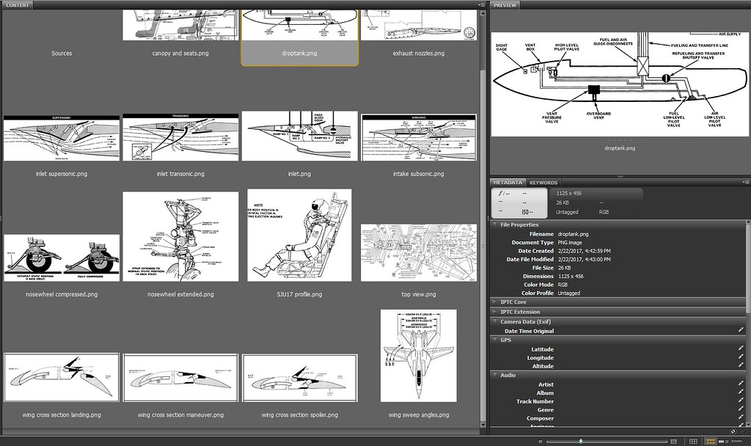Select the top view.png thumbnail
751x446 pixels.
419,253
